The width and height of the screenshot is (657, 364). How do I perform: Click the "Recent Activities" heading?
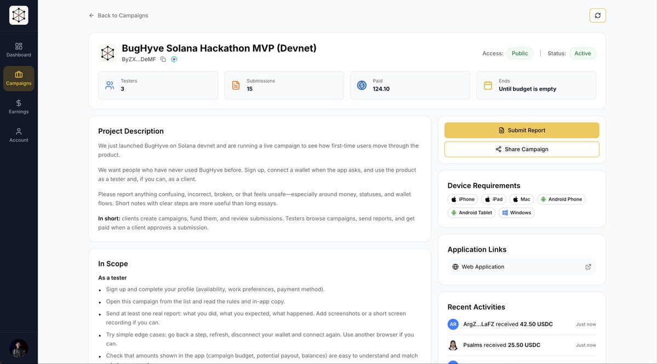point(476,307)
